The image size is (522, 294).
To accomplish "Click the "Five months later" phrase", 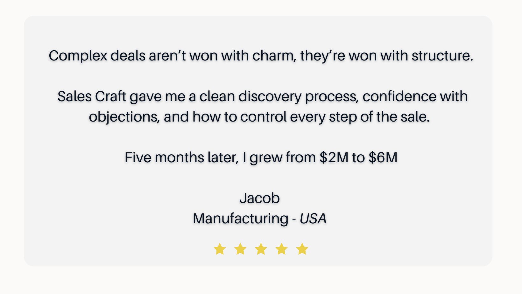I will click(x=181, y=157).
